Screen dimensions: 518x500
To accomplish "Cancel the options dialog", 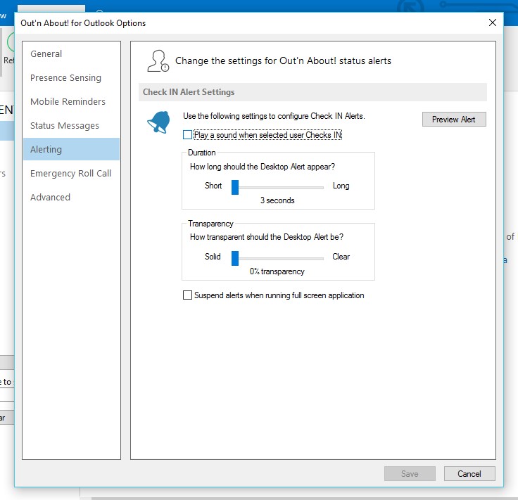I will click(469, 473).
